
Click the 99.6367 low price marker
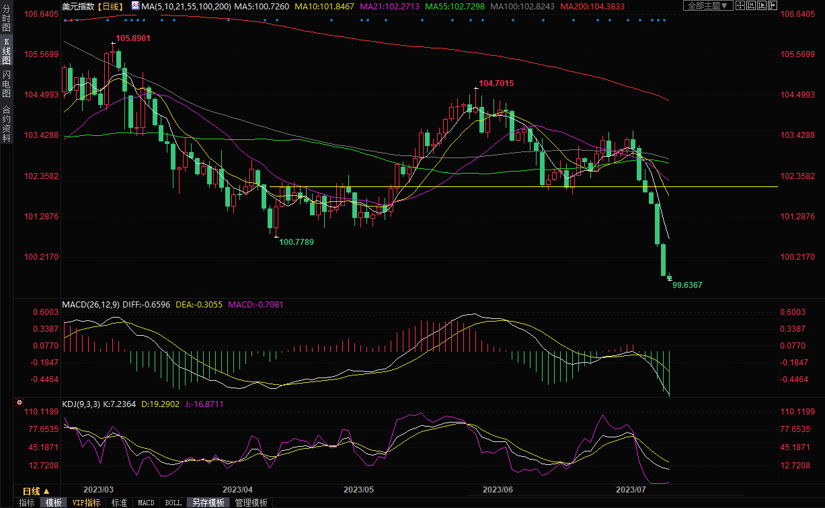point(687,285)
